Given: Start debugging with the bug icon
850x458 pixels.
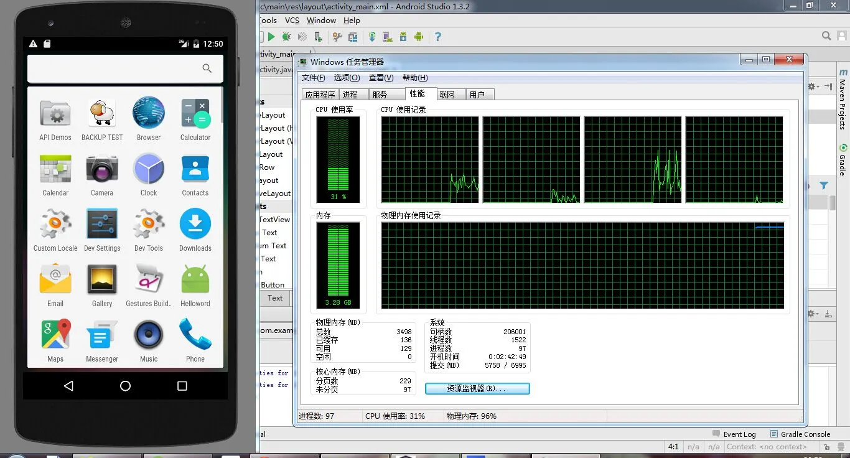Looking at the screenshot, I should tap(287, 37).
